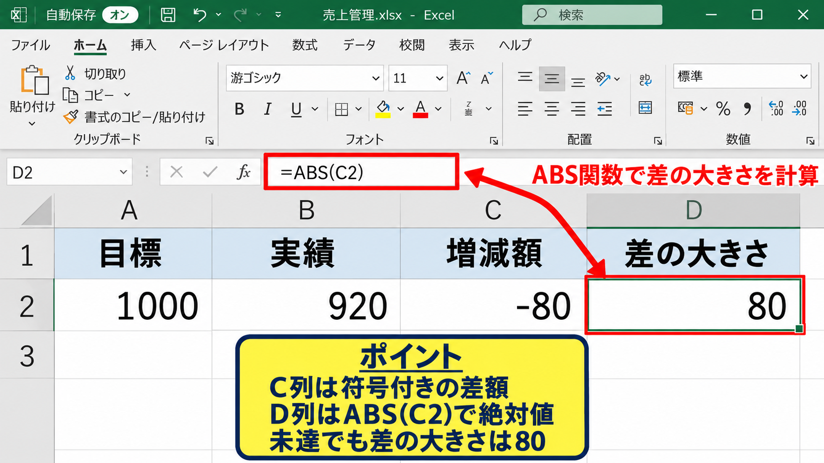Toggle Bold formatting
The width and height of the screenshot is (824, 463).
(x=240, y=109)
